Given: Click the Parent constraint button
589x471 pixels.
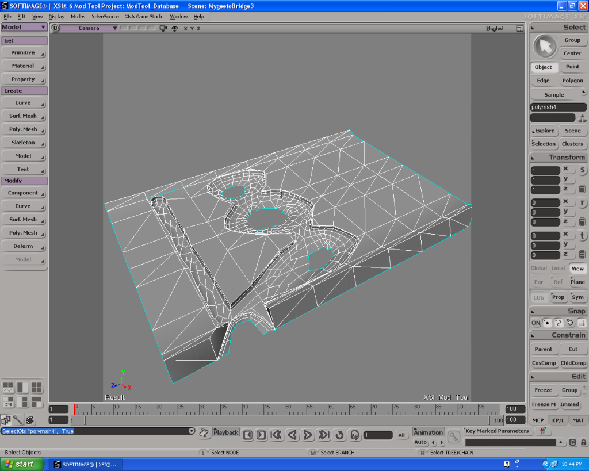Looking at the screenshot, I should click(543, 349).
